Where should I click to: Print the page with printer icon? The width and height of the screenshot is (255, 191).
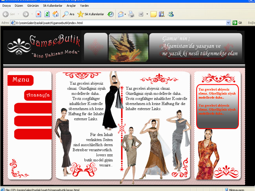(x=131, y=14)
